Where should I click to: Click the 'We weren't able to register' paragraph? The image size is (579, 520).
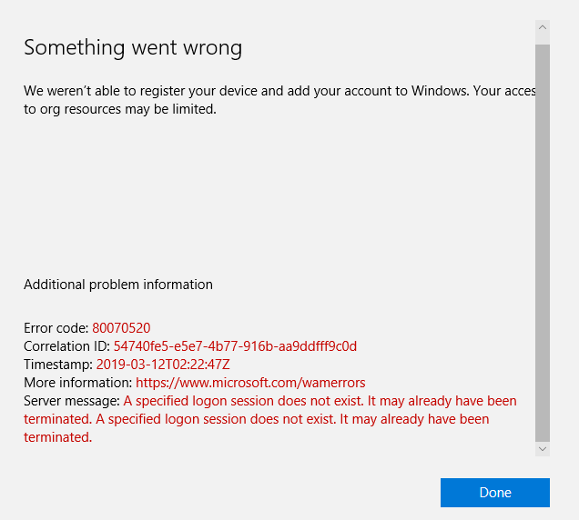tap(273, 92)
